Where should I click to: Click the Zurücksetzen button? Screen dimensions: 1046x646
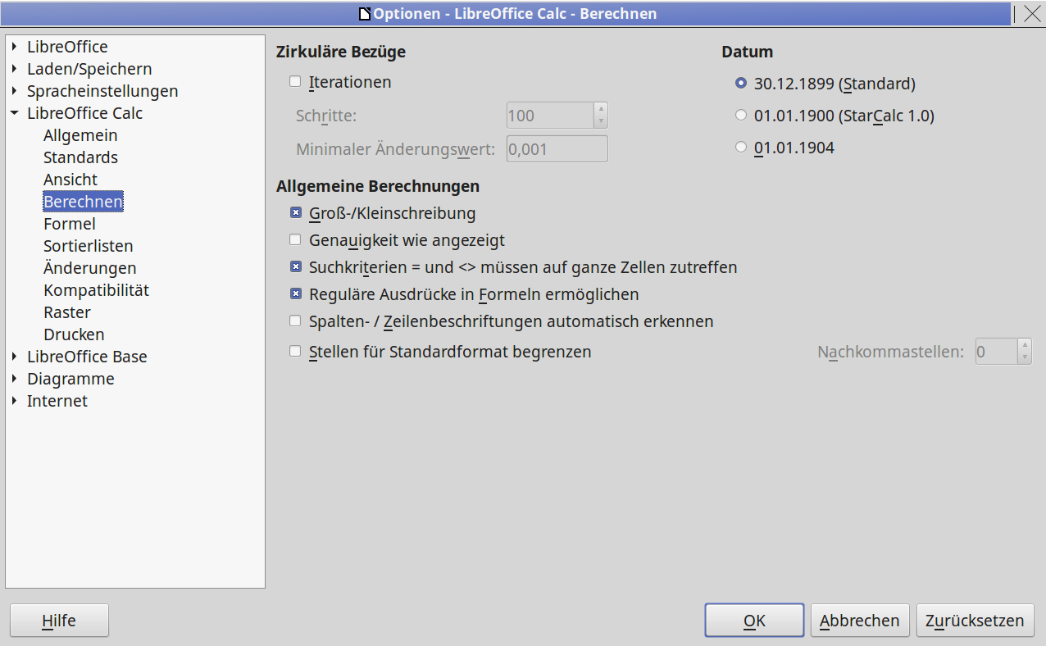975,621
